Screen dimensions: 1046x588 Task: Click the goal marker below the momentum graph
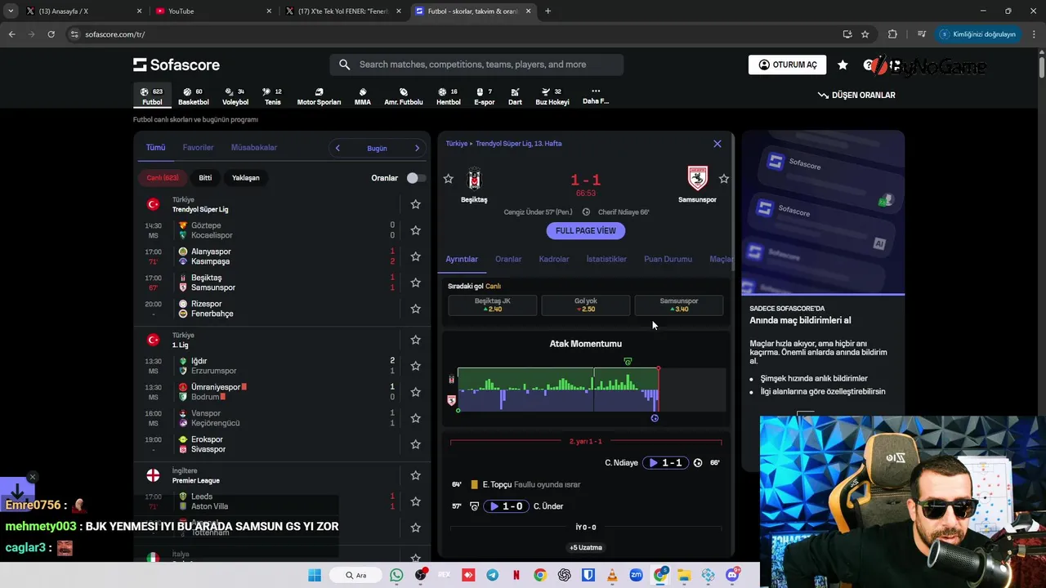[655, 418]
